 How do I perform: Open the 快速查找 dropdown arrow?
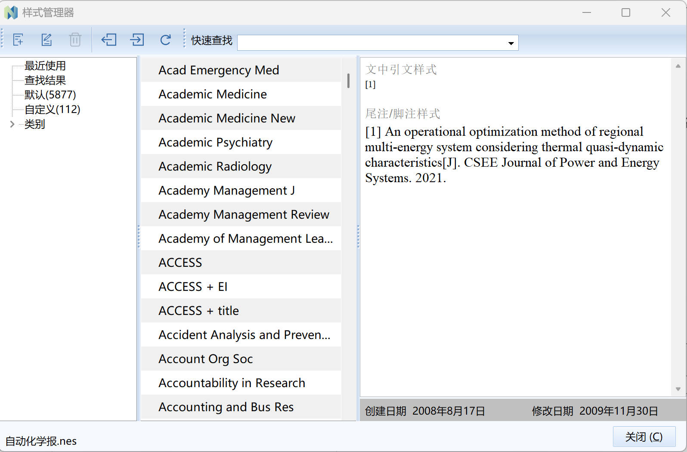pos(511,43)
